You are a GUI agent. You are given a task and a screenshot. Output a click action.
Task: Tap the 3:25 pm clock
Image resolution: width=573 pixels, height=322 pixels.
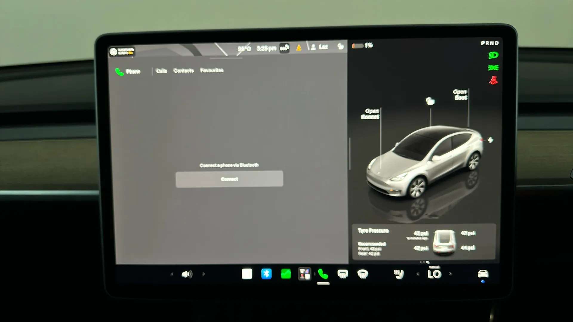(x=266, y=48)
